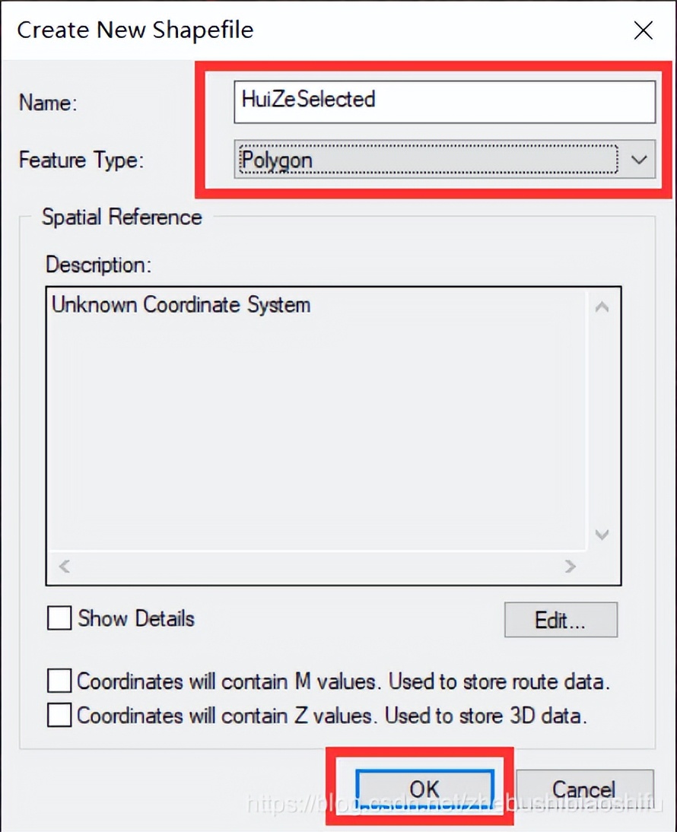
Task: Expand feature type options for the shapefile
Action: pyautogui.click(x=640, y=160)
